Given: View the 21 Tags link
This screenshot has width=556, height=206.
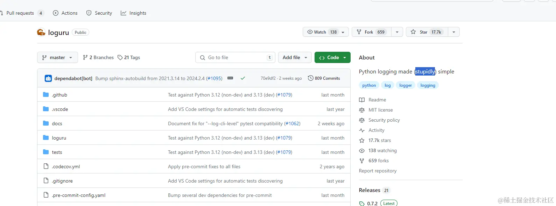Looking at the screenshot, I should coord(129,57).
